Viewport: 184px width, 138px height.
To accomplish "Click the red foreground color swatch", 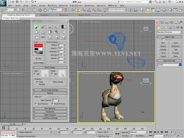I will (39, 46).
